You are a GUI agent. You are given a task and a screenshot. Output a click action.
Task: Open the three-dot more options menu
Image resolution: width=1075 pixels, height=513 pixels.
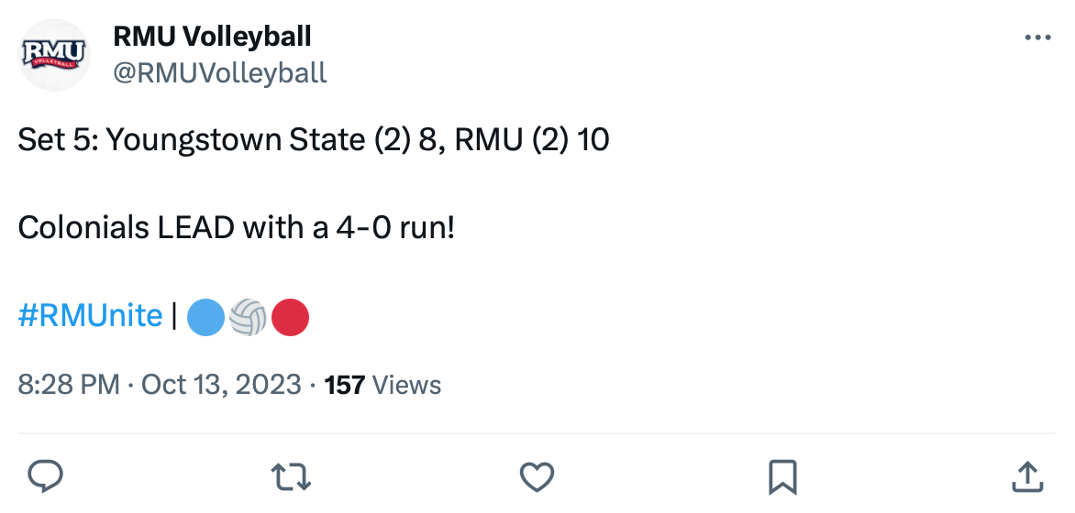click(1038, 38)
